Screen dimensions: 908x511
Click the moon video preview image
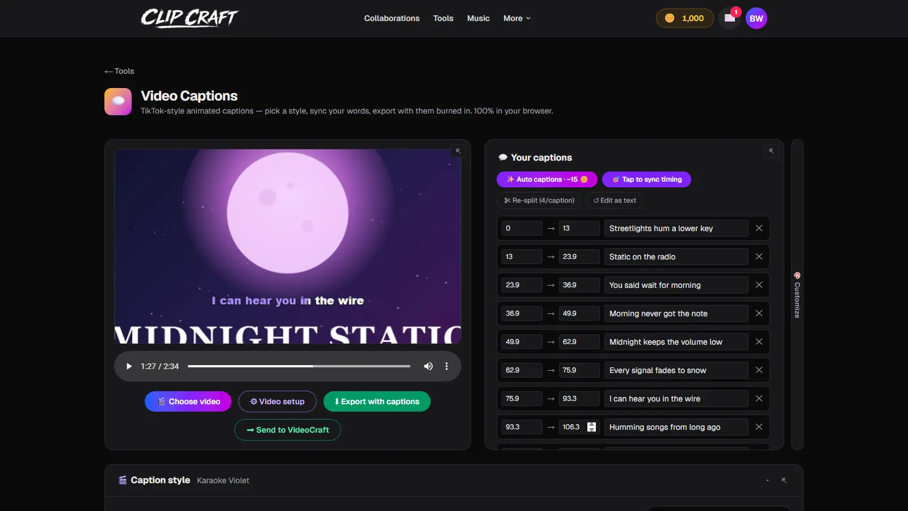click(x=288, y=246)
